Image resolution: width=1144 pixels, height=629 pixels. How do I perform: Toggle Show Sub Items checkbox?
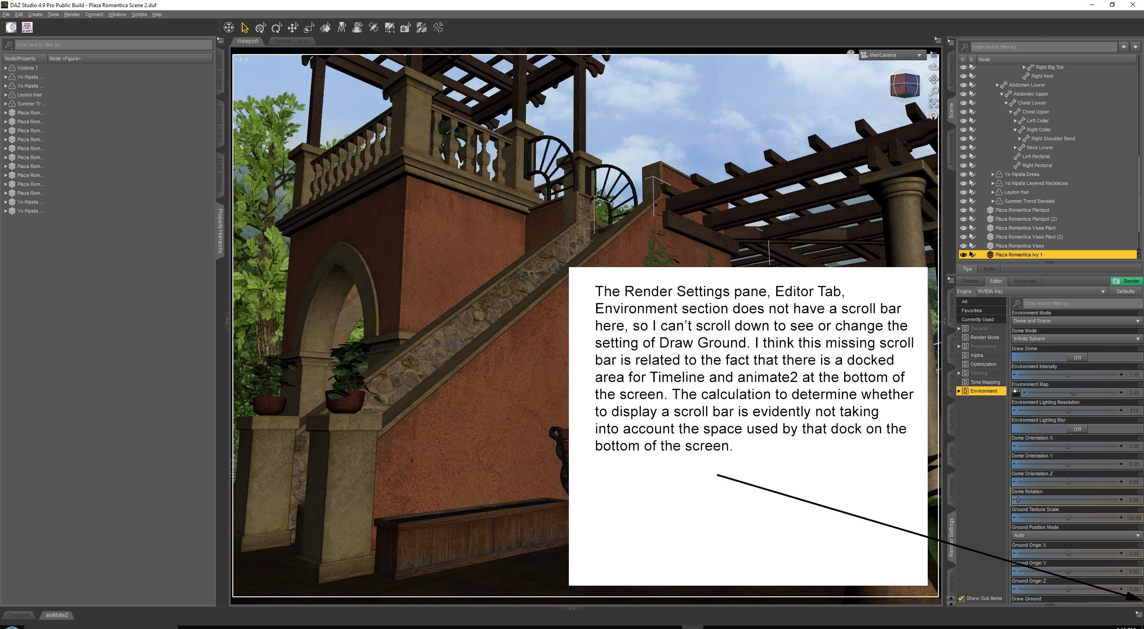pos(961,598)
